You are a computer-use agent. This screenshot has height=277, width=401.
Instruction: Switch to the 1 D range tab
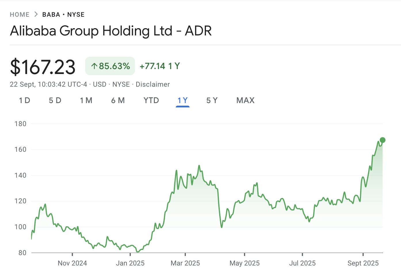24,100
